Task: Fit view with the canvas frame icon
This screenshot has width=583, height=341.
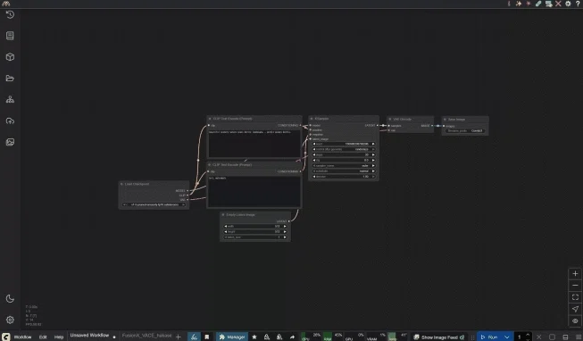Action: (575, 297)
